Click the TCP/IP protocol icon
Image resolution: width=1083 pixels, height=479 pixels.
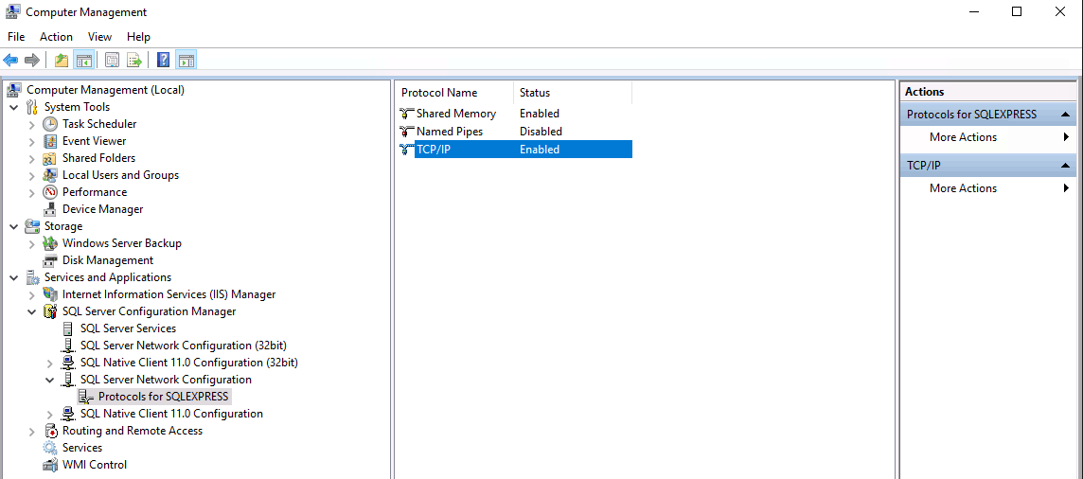point(407,149)
